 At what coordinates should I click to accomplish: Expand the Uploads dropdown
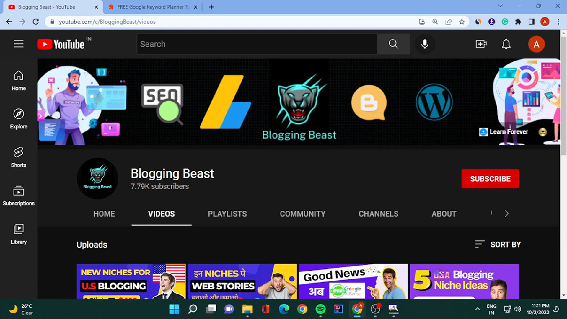coord(92,245)
